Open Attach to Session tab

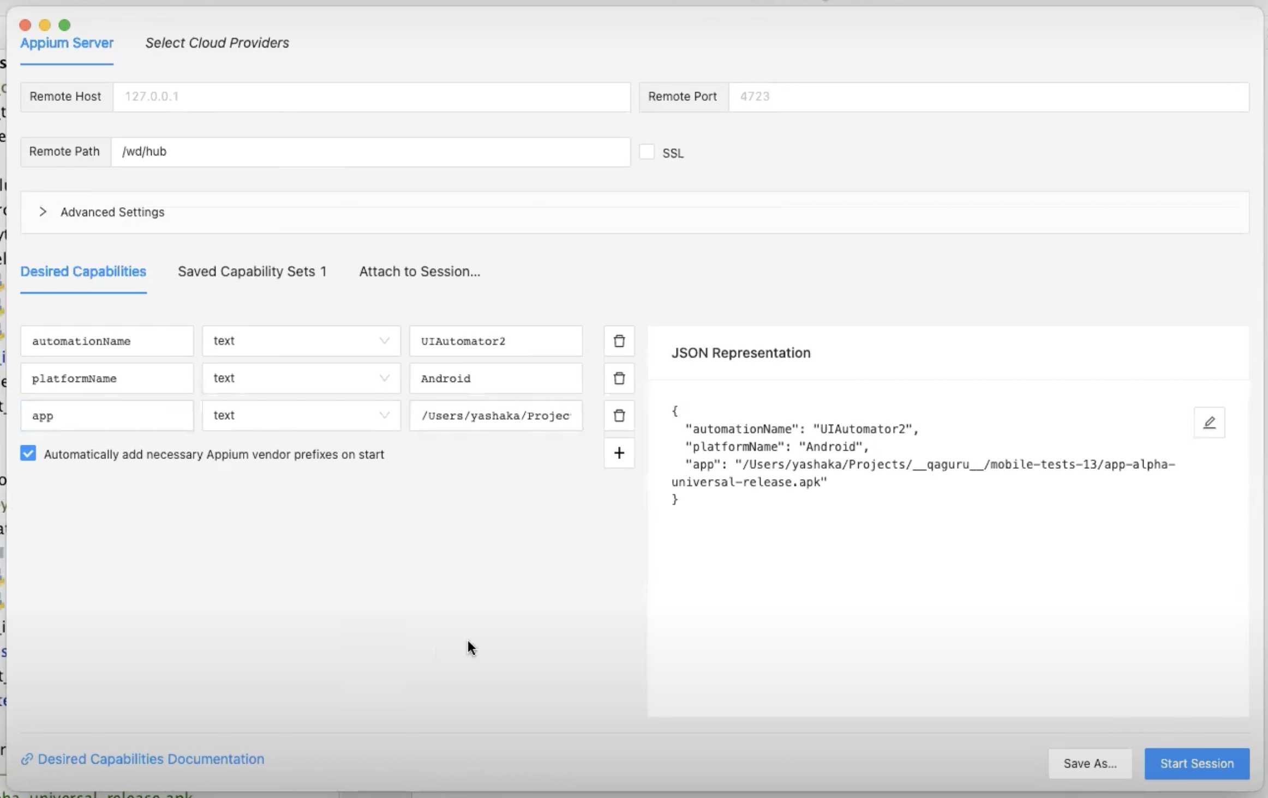click(x=419, y=271)
